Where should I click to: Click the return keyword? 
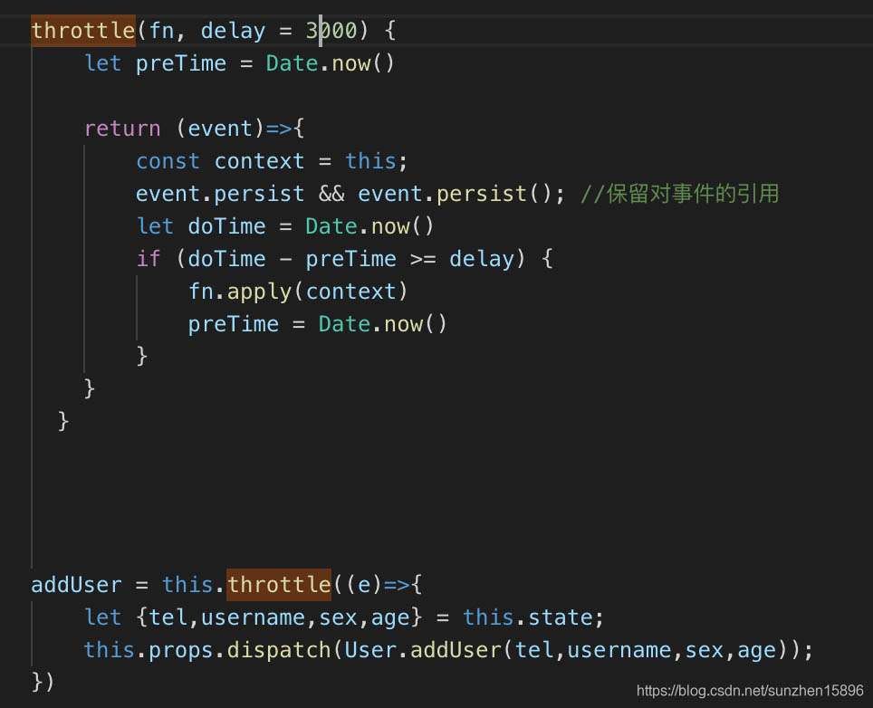point(122,129)
